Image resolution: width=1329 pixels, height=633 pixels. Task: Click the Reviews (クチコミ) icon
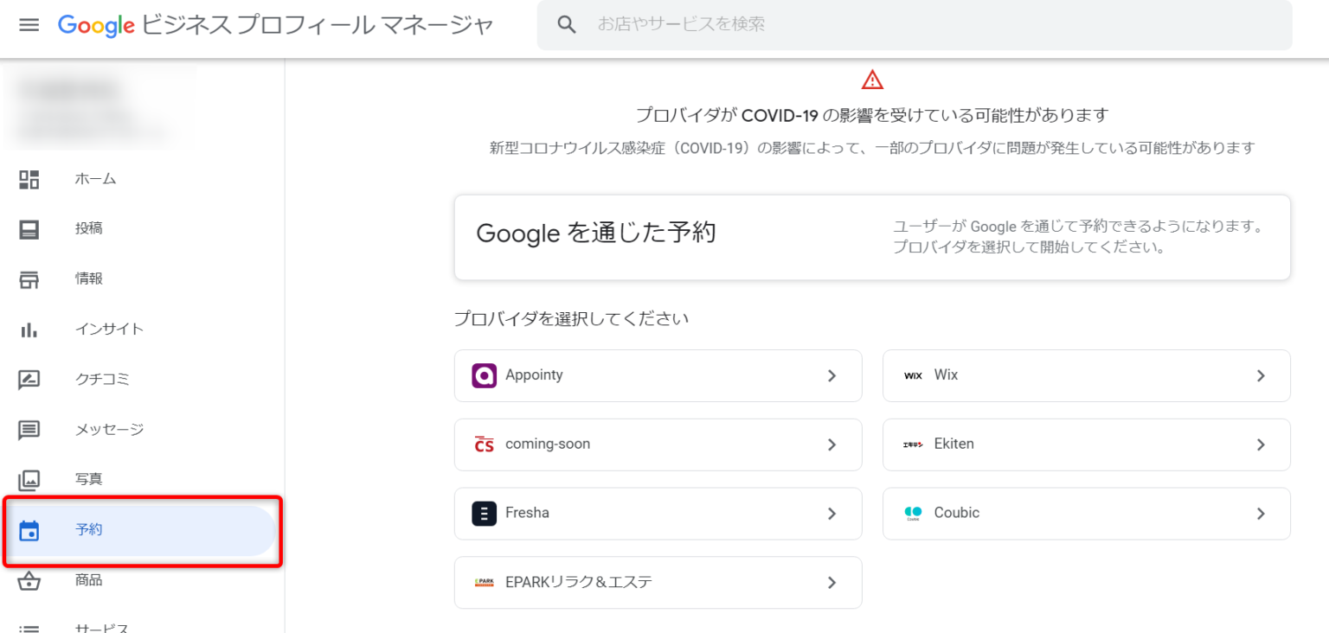pos(29,380)
